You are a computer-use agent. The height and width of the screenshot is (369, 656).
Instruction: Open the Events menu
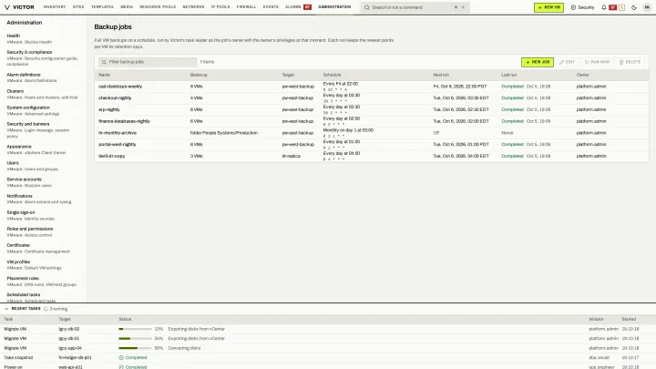tap(271, 7)
